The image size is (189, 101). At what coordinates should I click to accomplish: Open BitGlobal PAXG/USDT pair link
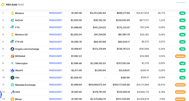pos(55,56)
